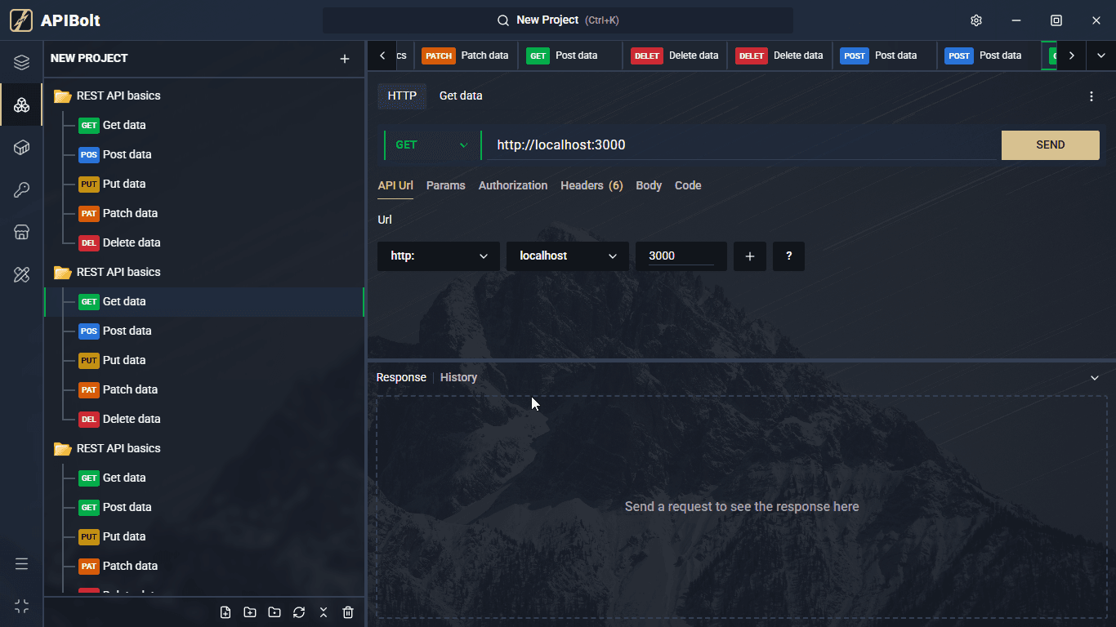Click the port 3000 input field
Screen dimensions: 1116x627
point(681,256)
